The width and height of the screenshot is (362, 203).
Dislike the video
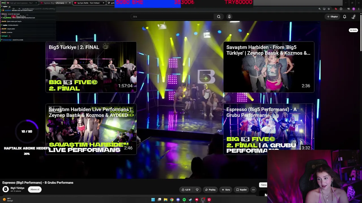(x=197, y=190)
